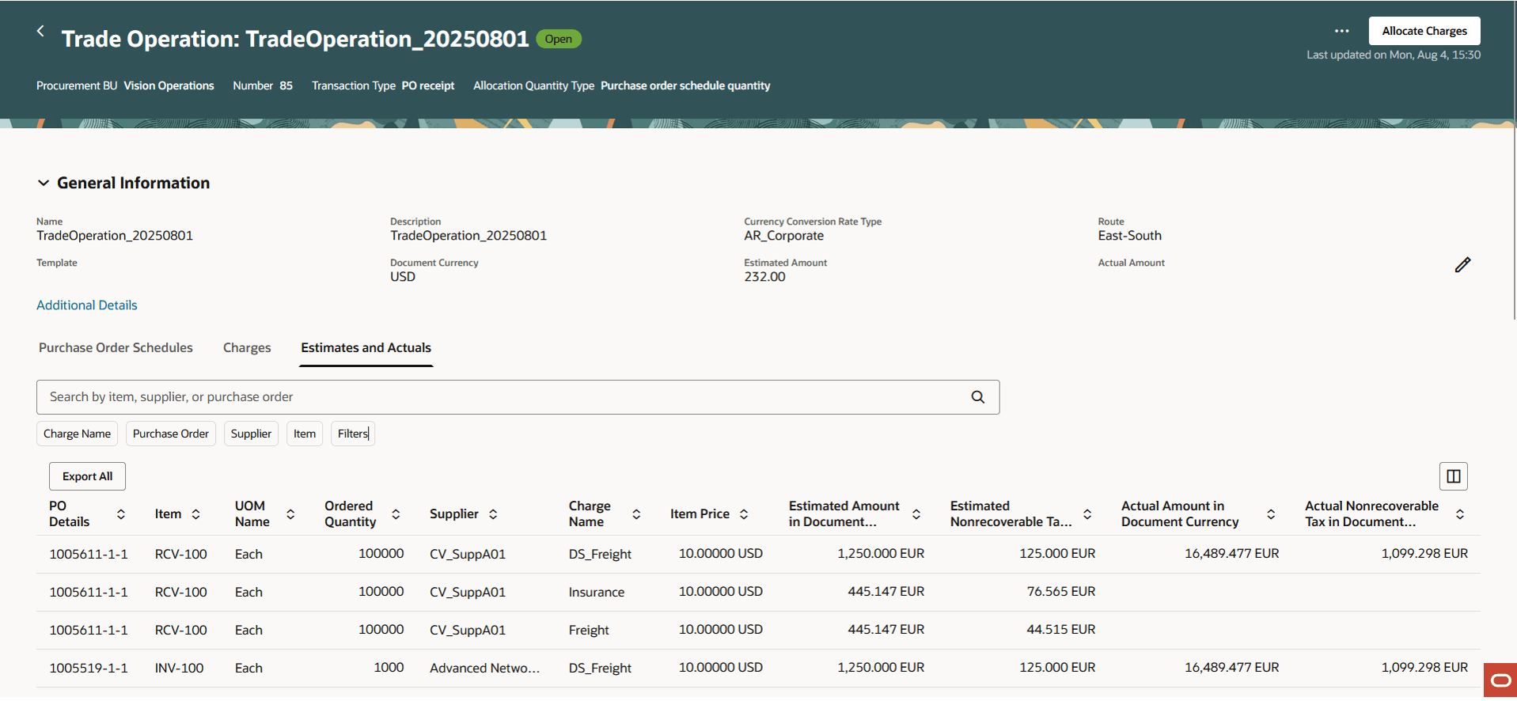Viewport: 1517px width, 701px height.
Task: Open the Charge Name filter chip
Action: click(77, 434)
